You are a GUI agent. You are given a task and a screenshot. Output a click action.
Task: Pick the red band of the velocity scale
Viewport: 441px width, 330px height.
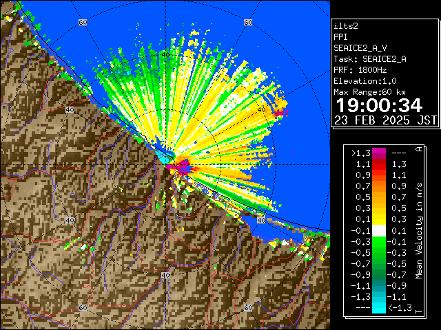(379, 166)
